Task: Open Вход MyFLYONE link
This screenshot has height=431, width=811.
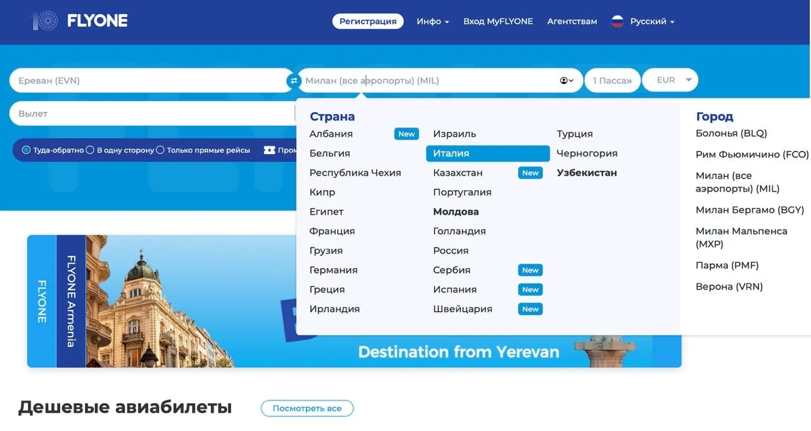Action: click(498, 22)
